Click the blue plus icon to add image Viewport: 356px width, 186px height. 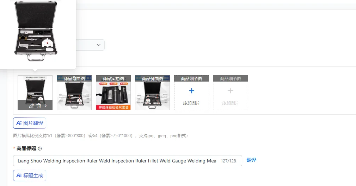[192, 91]
